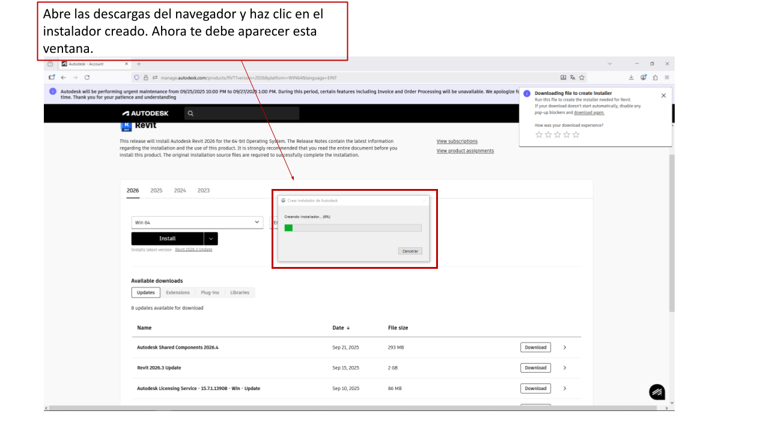Select the 2026 version tab

click(133, 191)
